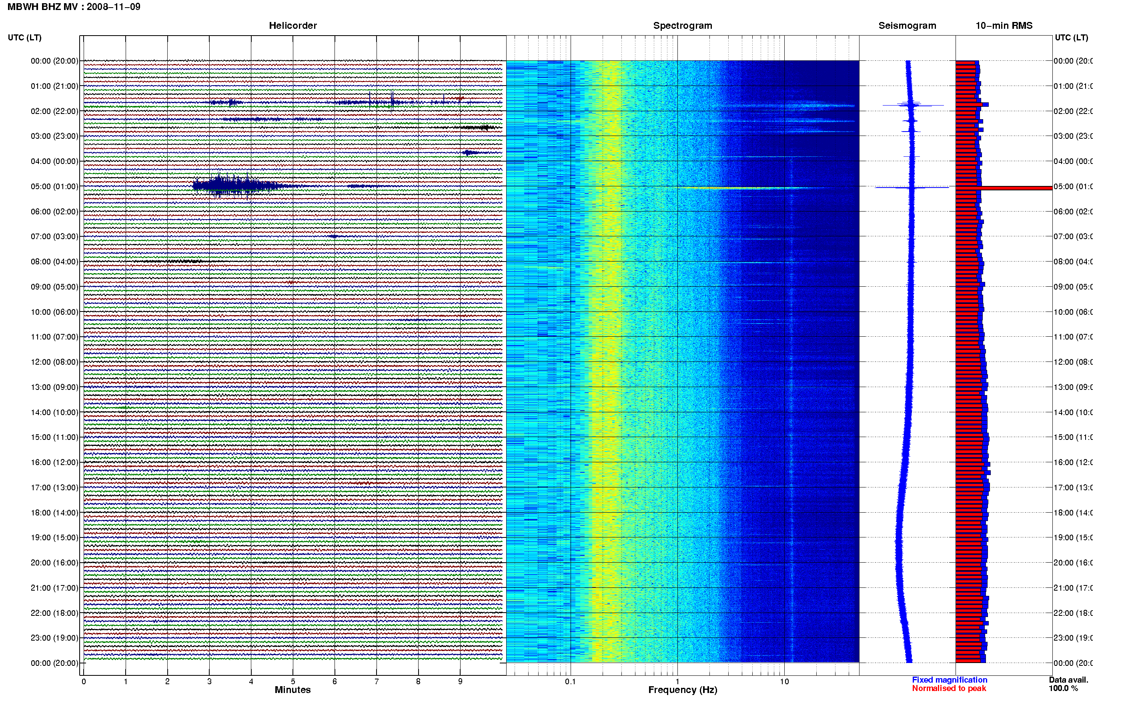This screenshot has width=1138, height=711.
Task: Click the left 05:00 (01:00) time label
Action: [54, 186]
